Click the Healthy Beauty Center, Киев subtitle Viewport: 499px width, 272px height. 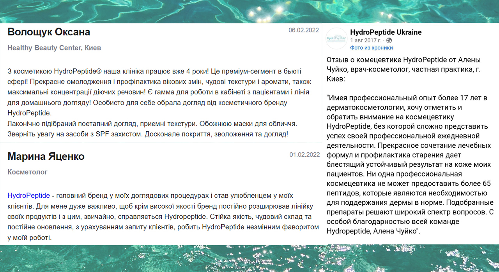click(54, 48)
